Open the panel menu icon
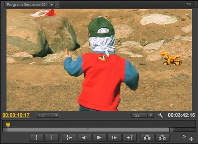 coord(189,4)
